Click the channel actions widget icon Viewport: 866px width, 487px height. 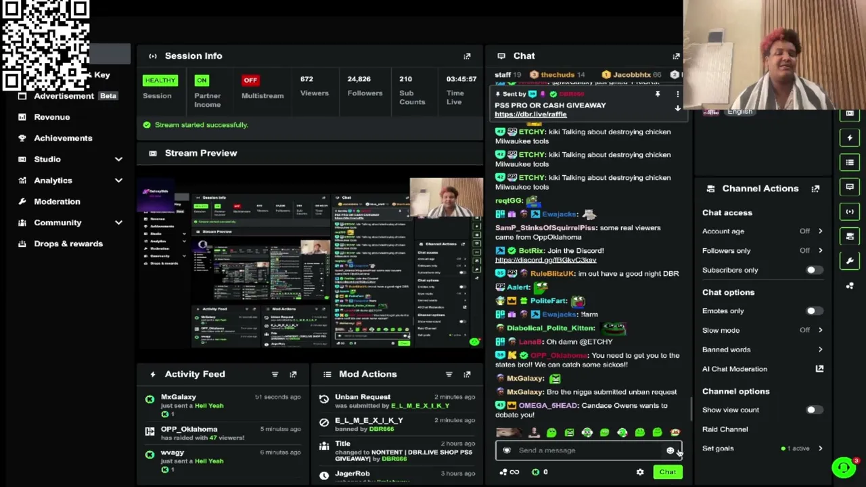click(x=850, y=236)
